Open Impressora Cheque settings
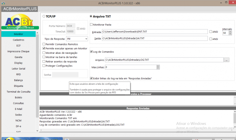The height and width of the screenshot is (140, 236). coord(19,51)
